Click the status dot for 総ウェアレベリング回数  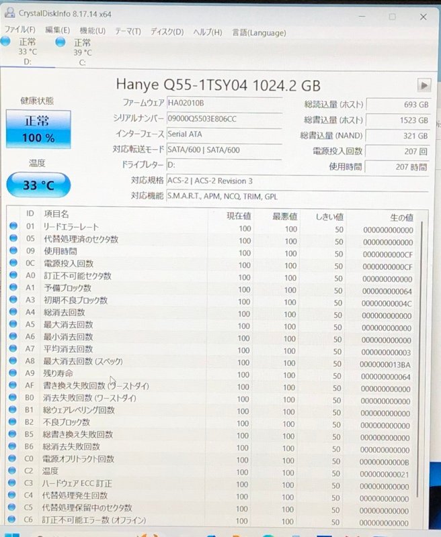[x=12, y=409]
